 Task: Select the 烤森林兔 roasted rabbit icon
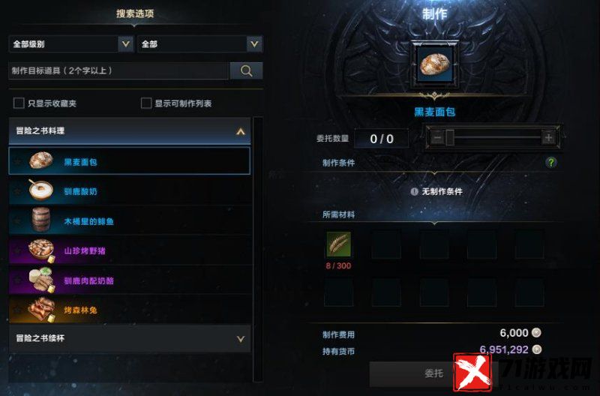(x=41, y=310)
